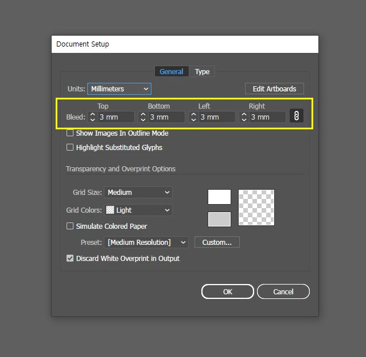Viewport: 366px width, 357px height.
Task: Decrease the Bottom bleed value with down arrow
Action: pos(143,120)
